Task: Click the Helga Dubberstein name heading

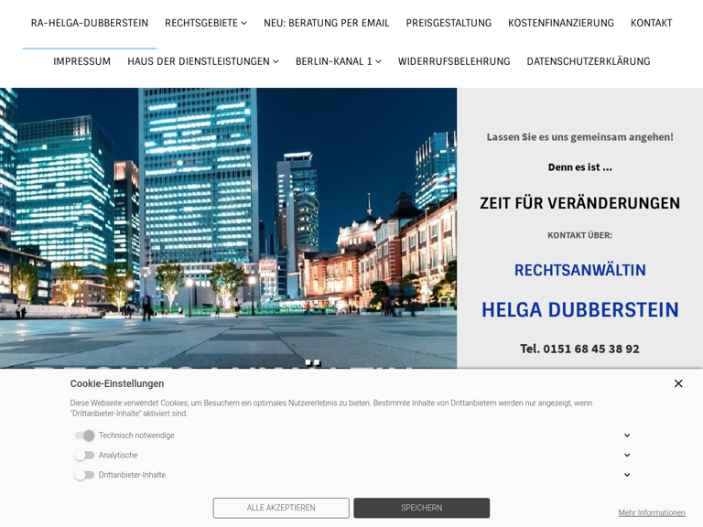Action: point(579,309)
